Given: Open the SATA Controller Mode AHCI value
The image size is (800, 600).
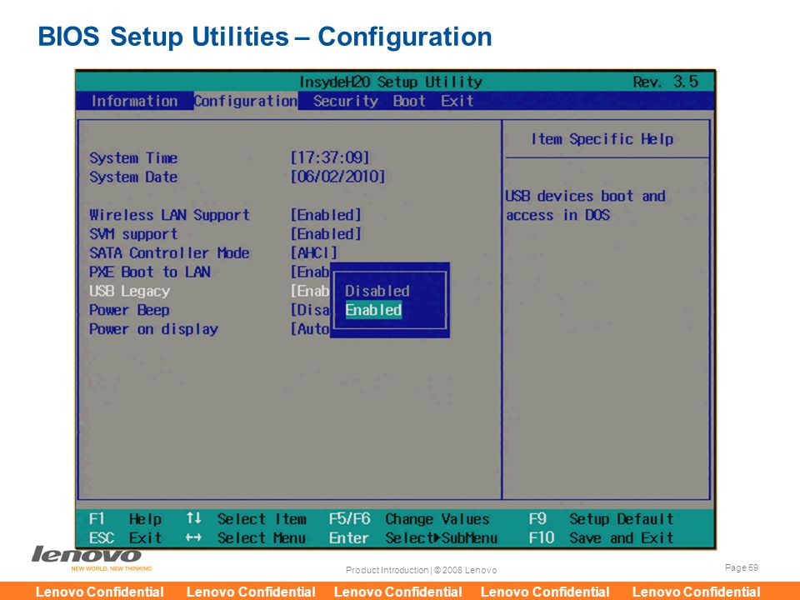Looking at the screenshot, I should click(314, 252).
